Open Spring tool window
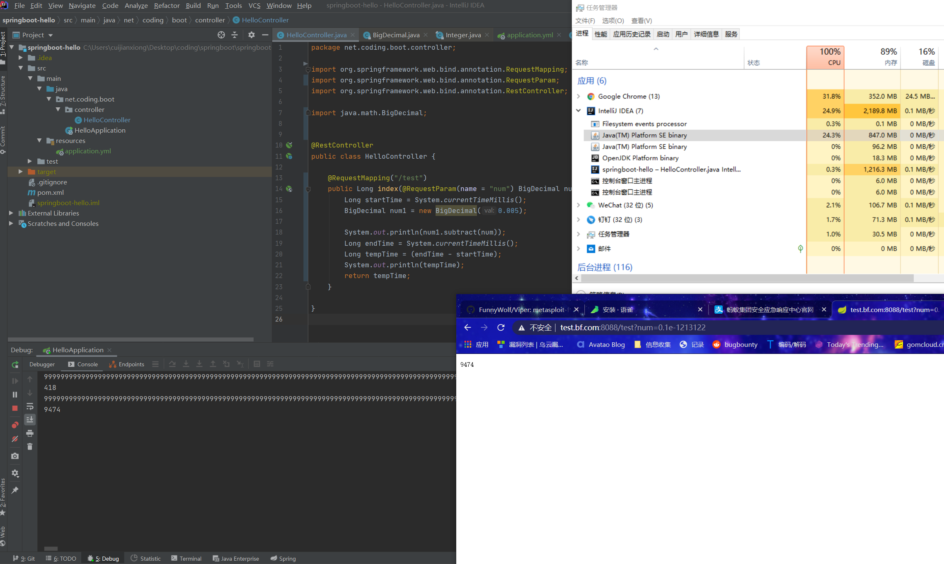This screenshot has height=564, width=944. pos(283,558)
